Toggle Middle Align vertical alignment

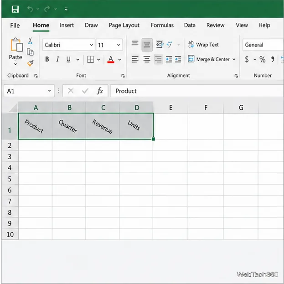(x=147, y=45)
